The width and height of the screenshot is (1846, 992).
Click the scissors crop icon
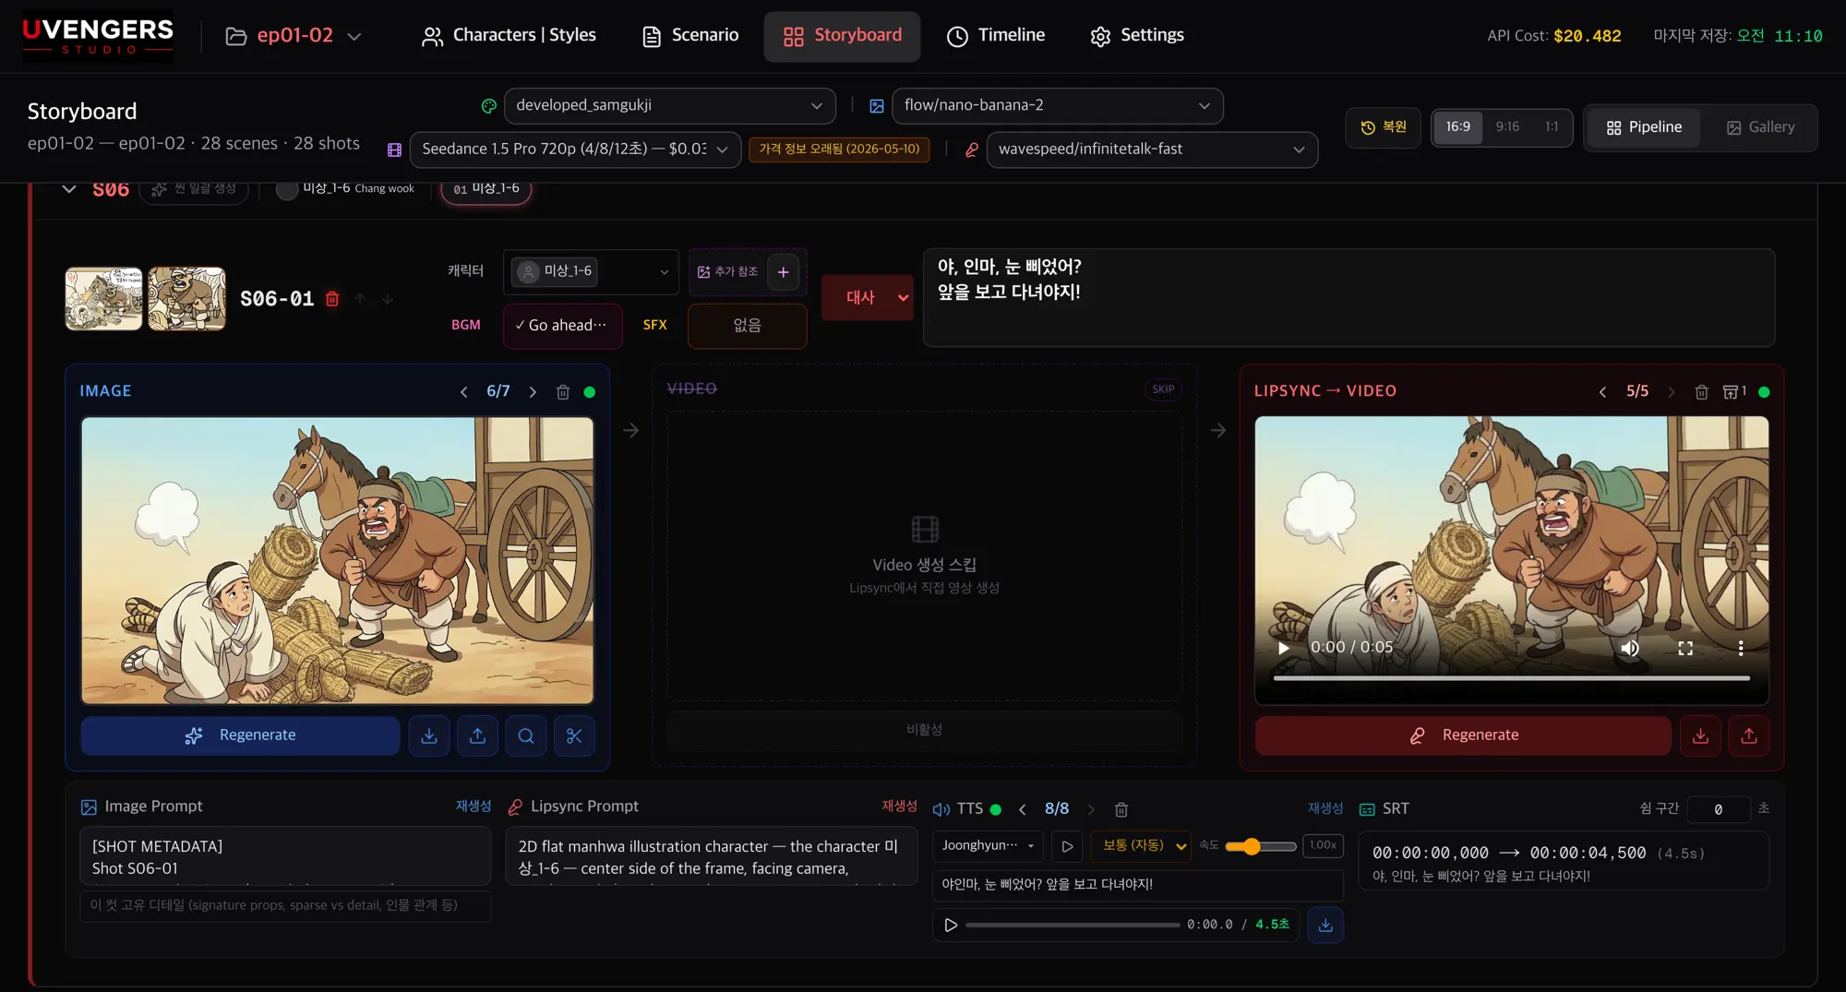tap(574, 735)
